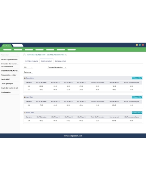146x181 pixels.
Task: Click the document icon beside the page title
Action: tap(24, 55)
